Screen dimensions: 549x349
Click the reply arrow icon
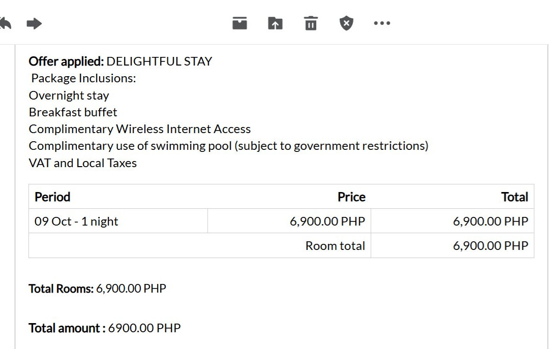[x=5, y=23]
